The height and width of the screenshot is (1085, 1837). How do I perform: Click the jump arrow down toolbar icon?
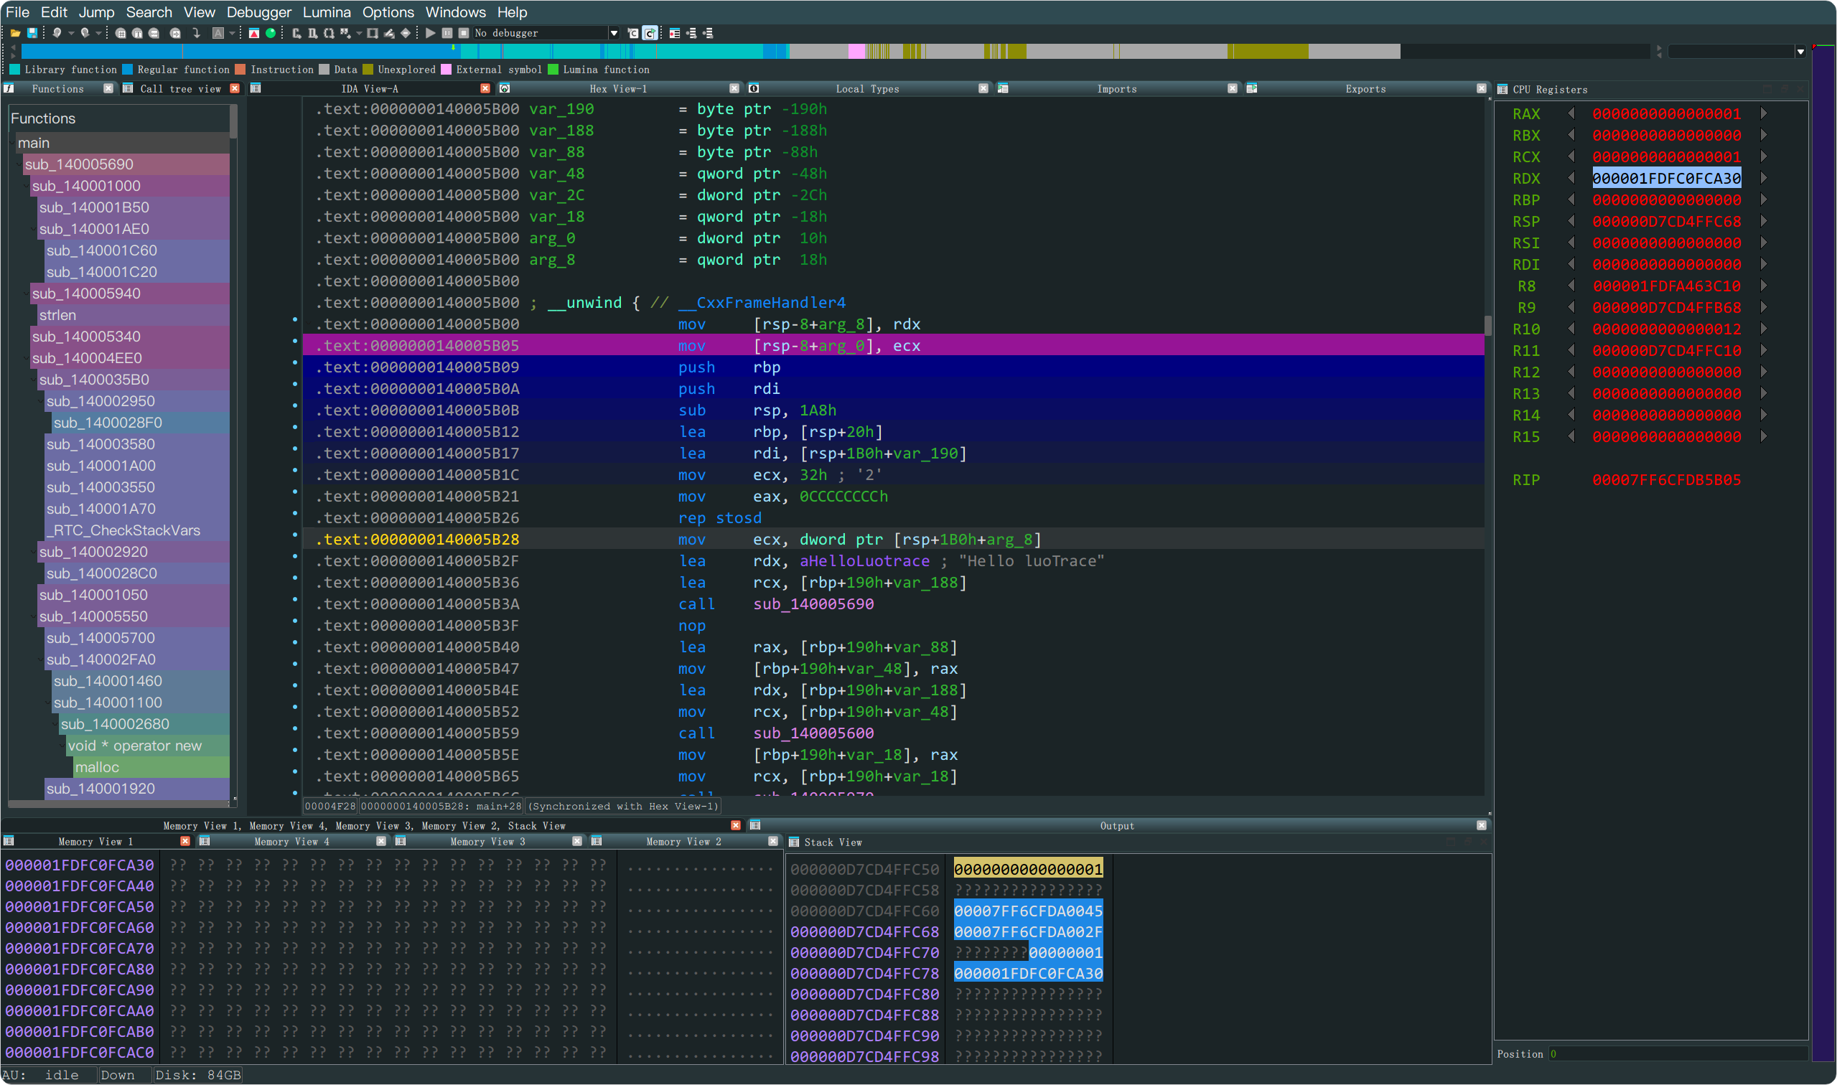click(196, 33)
